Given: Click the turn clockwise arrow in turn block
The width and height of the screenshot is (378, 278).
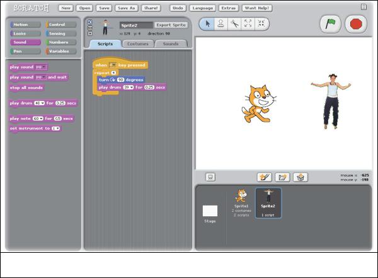Looking at the screenshot, I should (113, 79).
